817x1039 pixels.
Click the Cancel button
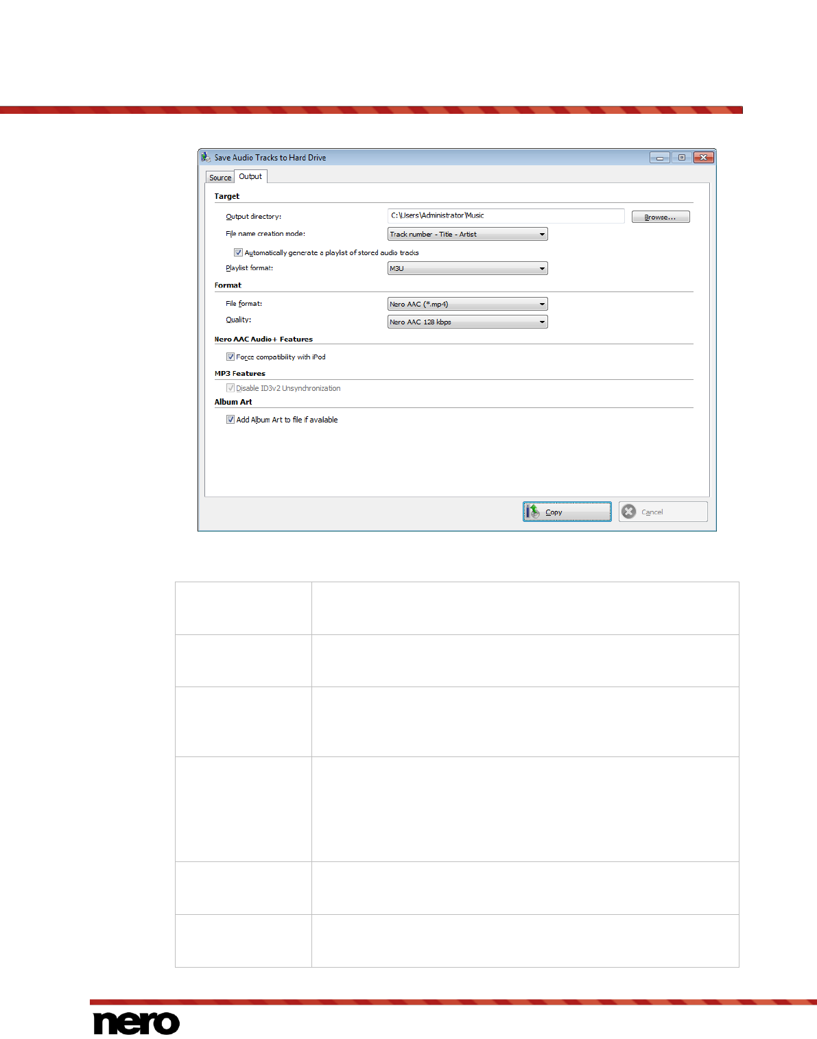coord(663,512)
